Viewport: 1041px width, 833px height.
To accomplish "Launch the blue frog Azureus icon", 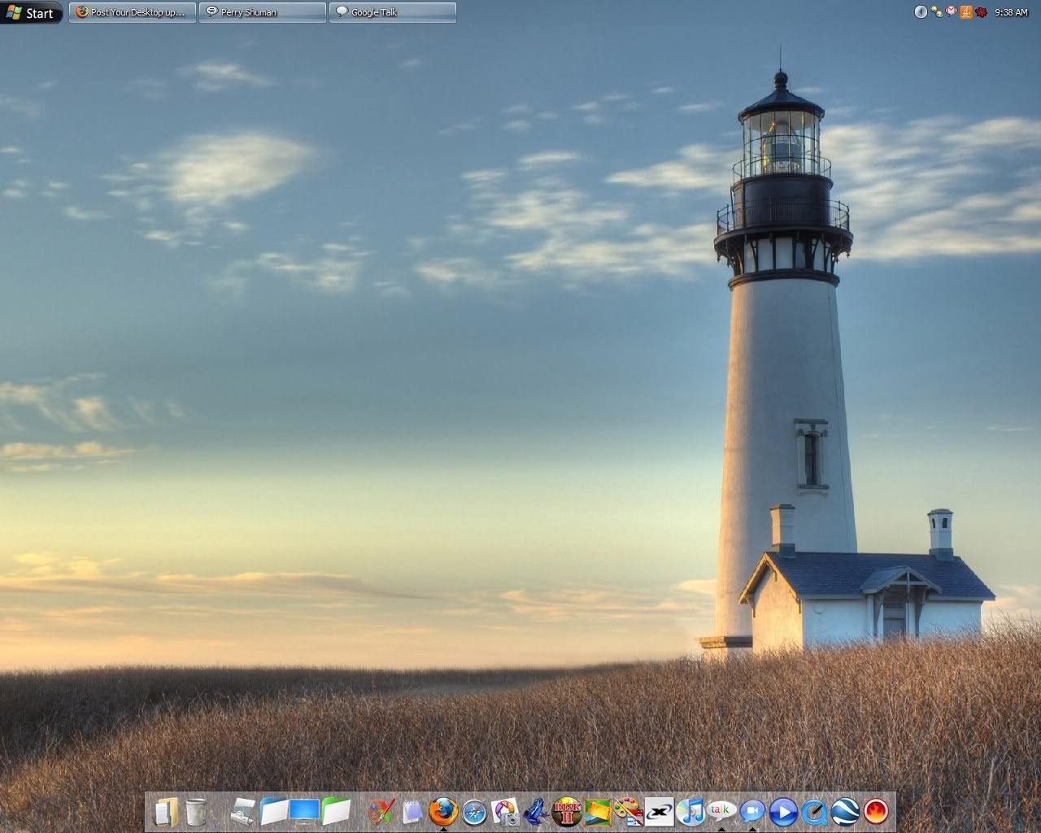I will pos(536,811).
